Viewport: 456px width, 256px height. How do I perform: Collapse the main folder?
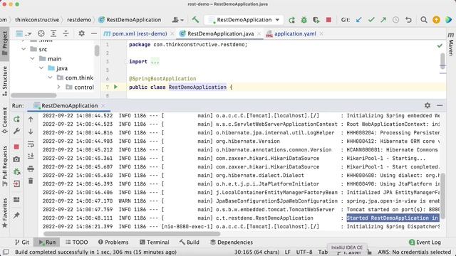point(32,58)
